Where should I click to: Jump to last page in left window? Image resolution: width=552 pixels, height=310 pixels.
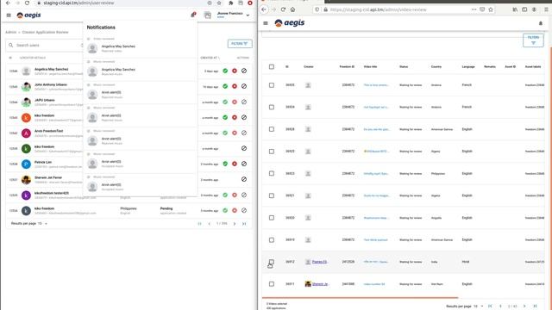244,224
